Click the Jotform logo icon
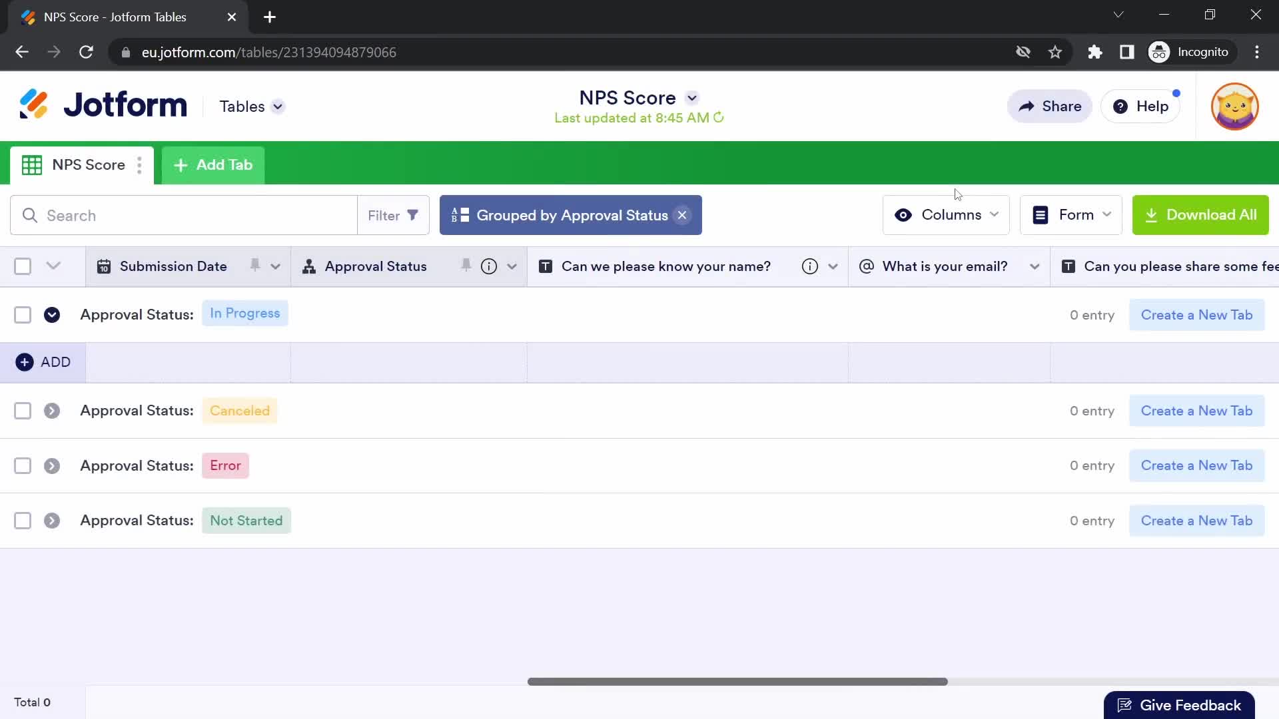Viewport: 1279px width, 719px height. click(33, 105)
